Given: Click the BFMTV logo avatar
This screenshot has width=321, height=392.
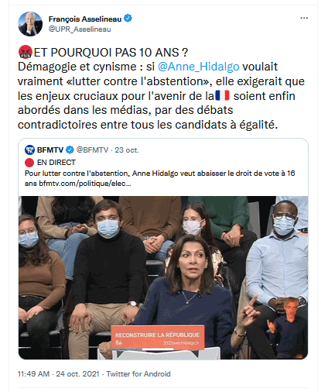Looking at the screenshot, I should pos(29,150).
